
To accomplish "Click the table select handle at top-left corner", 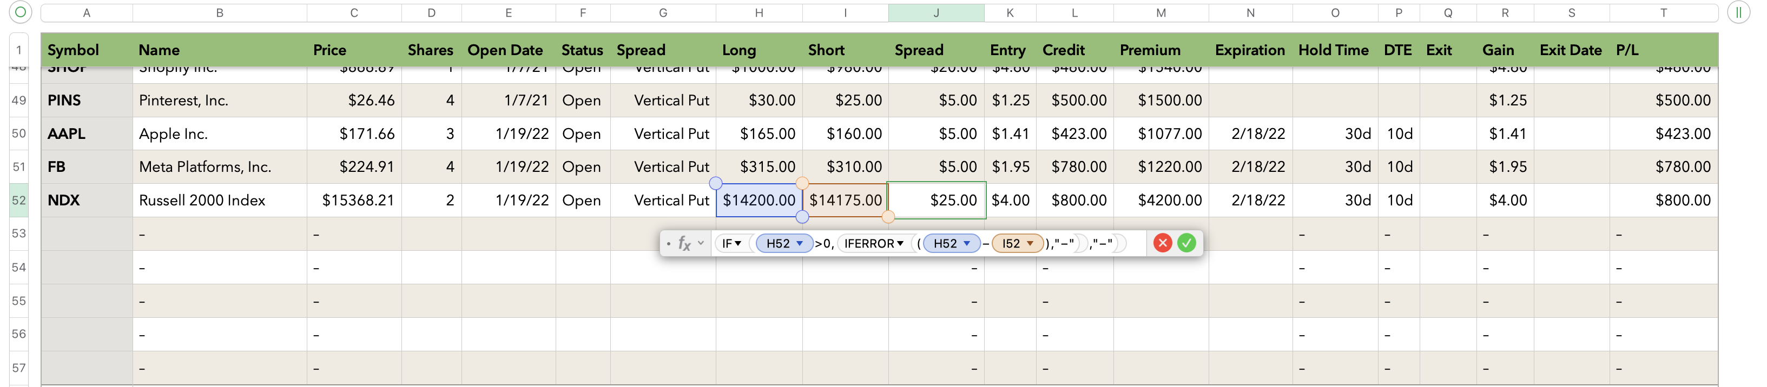I will click(x=21, y=12).
